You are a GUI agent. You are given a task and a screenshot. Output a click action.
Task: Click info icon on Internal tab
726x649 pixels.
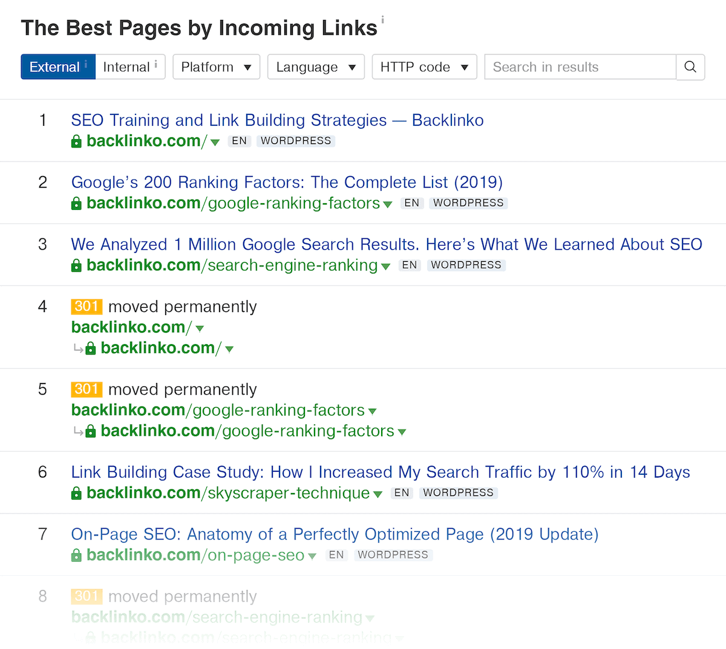click(x=156, y=64)
